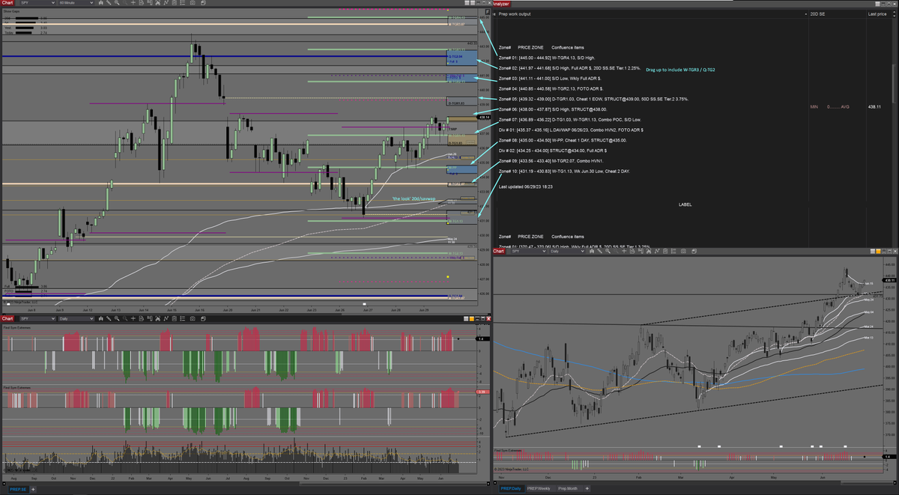Select the Zone# 05 [439.32 - 439.00] row
The width and height of the screenshot is (899, 495).
[593, 99]
